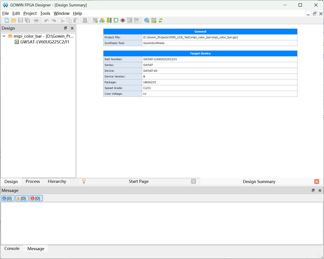Click the GowinSynthesis value cell
This screenshot has height=259, width=324.
(x=219, y=43)
